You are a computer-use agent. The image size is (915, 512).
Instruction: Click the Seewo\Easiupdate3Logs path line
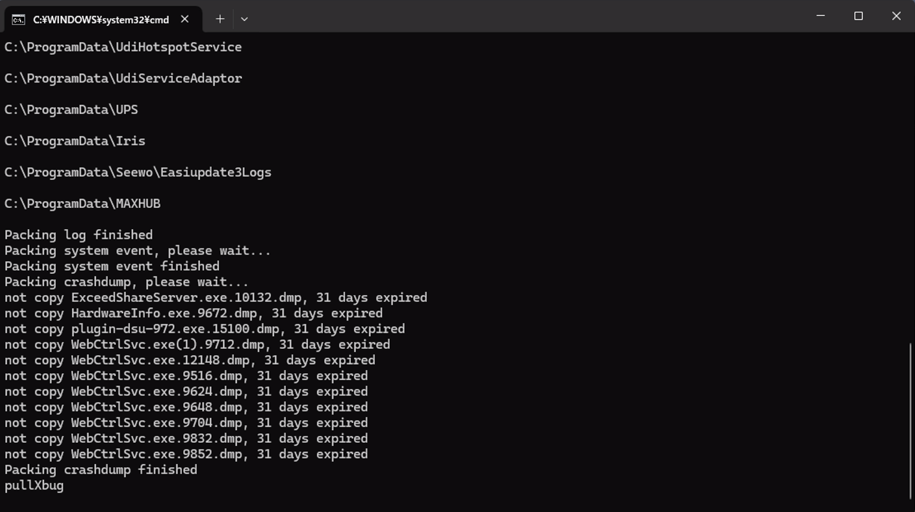click(138, 172)
